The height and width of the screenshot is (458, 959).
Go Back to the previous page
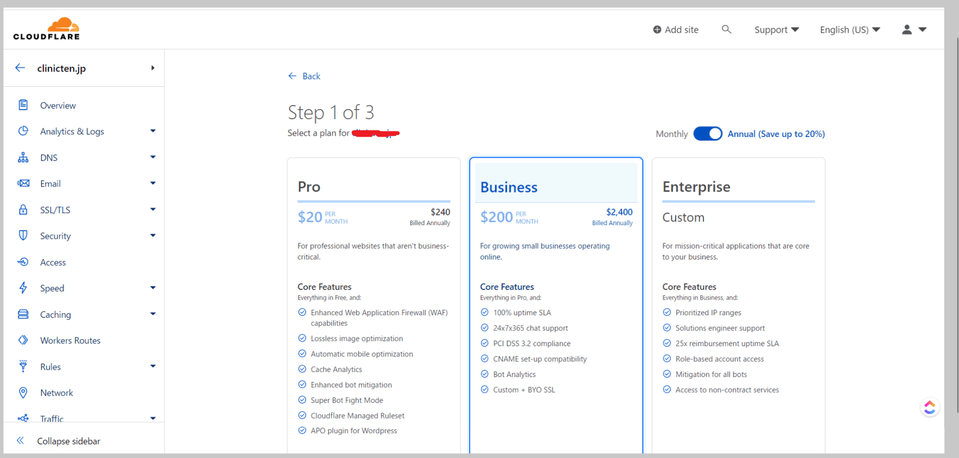pos(304,76)
